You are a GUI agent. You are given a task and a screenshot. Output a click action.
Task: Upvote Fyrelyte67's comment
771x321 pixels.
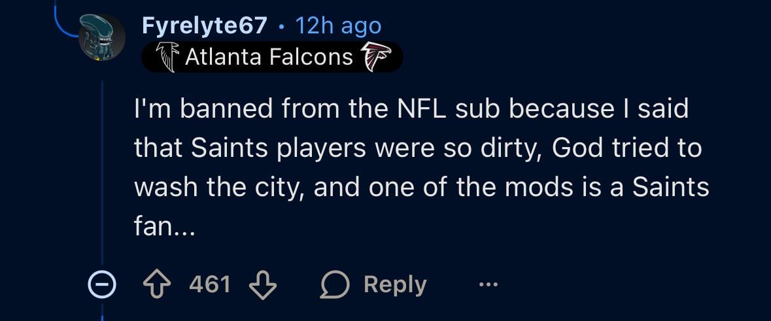(x=158, y=284)
